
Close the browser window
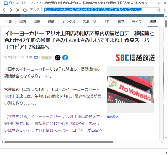[165, 3]
